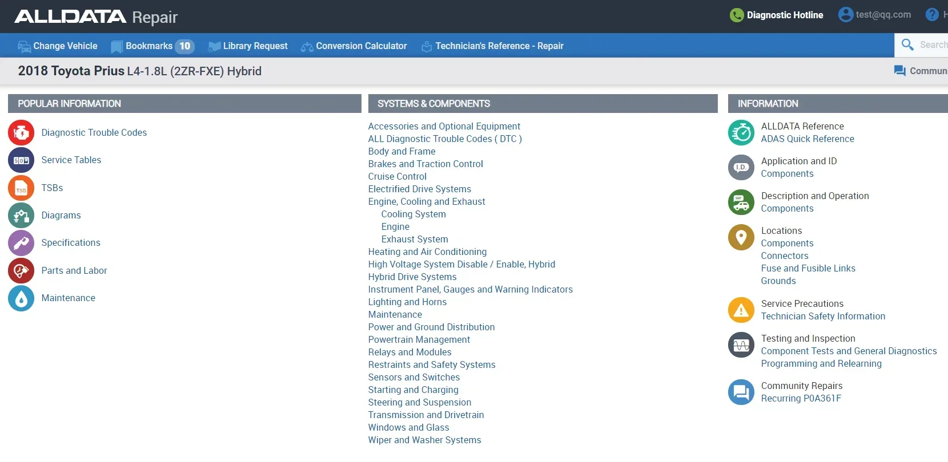Click the Service Tables dark blue icon
Image resolution: width=948 pixels, height=462 pixels.
pos(21,160)
